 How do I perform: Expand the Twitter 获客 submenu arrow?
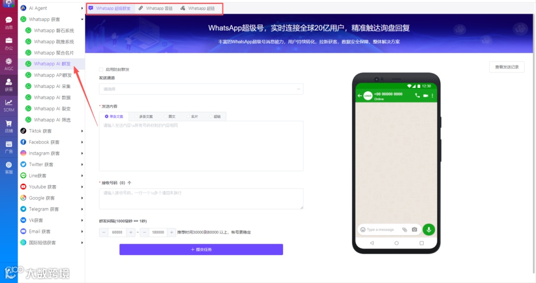[x=82, y=164]
